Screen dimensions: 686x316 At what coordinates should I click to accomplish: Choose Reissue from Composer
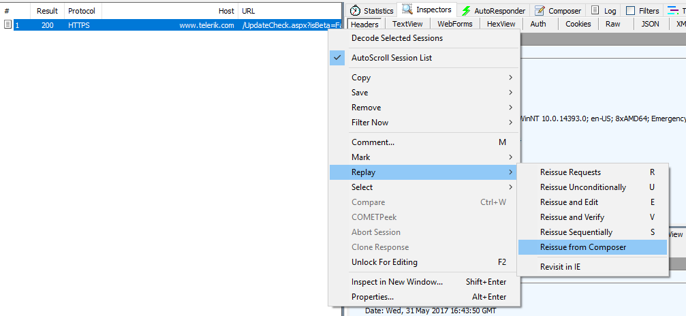pos(582,247)
